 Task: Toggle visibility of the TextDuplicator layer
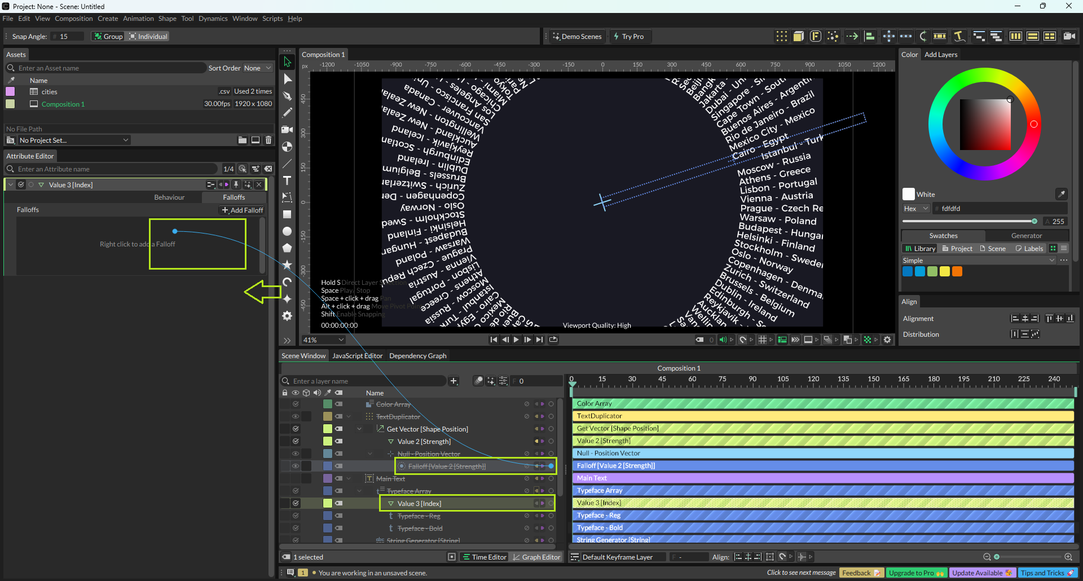[x=295, y=416]
